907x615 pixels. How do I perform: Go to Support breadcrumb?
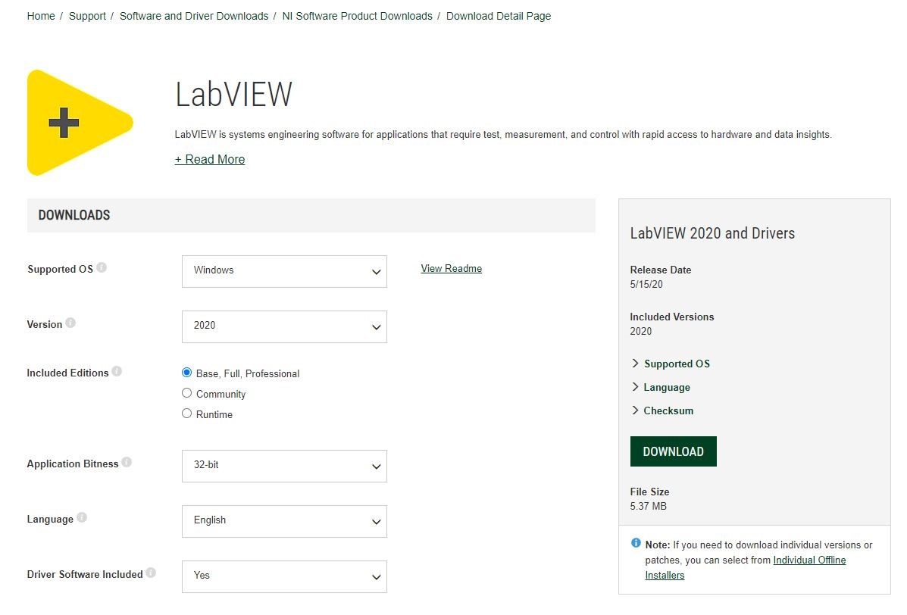click(x=87, y=16)
